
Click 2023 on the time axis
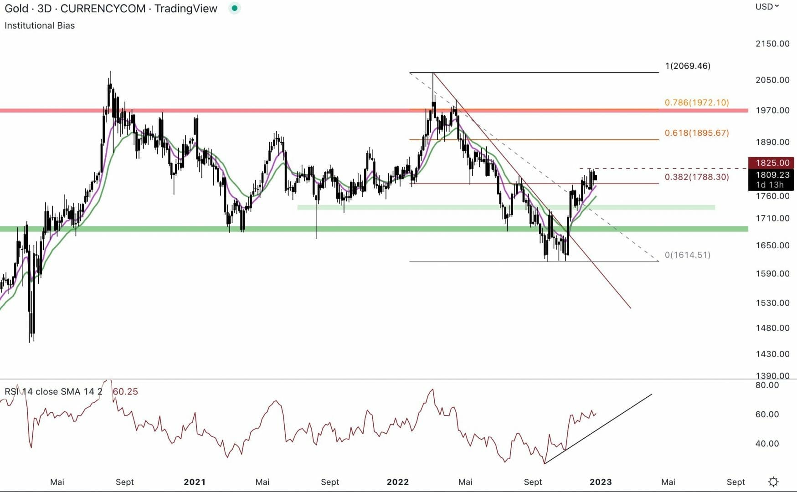click(600, 482)
